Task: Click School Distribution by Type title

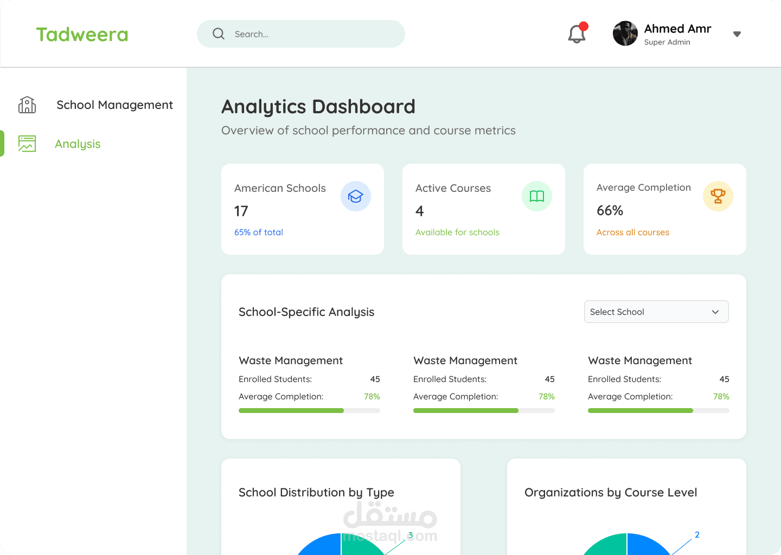Action: click(x=316, y=493)
